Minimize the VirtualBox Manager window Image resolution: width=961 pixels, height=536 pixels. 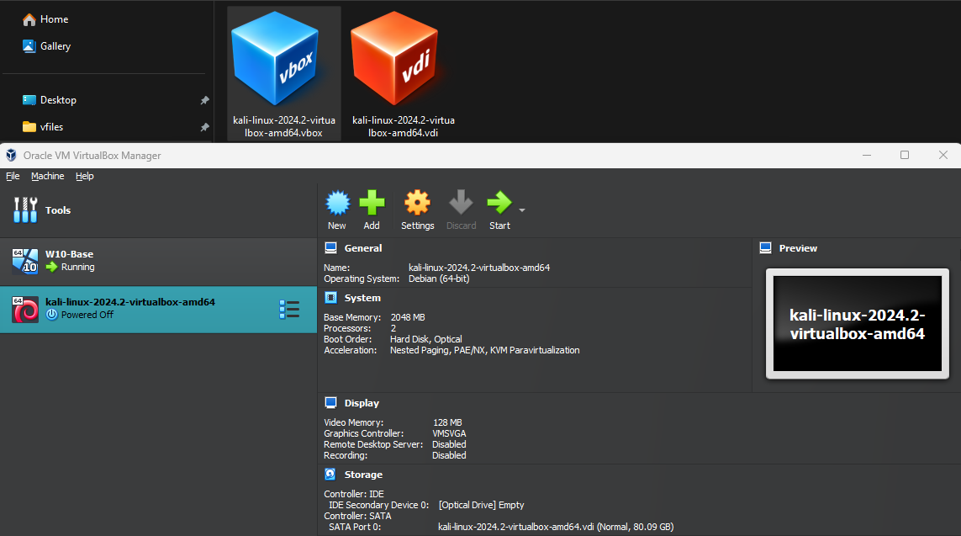867,155
